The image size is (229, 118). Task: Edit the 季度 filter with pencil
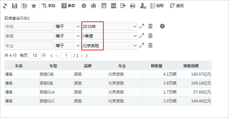click(x=142, y=36)
